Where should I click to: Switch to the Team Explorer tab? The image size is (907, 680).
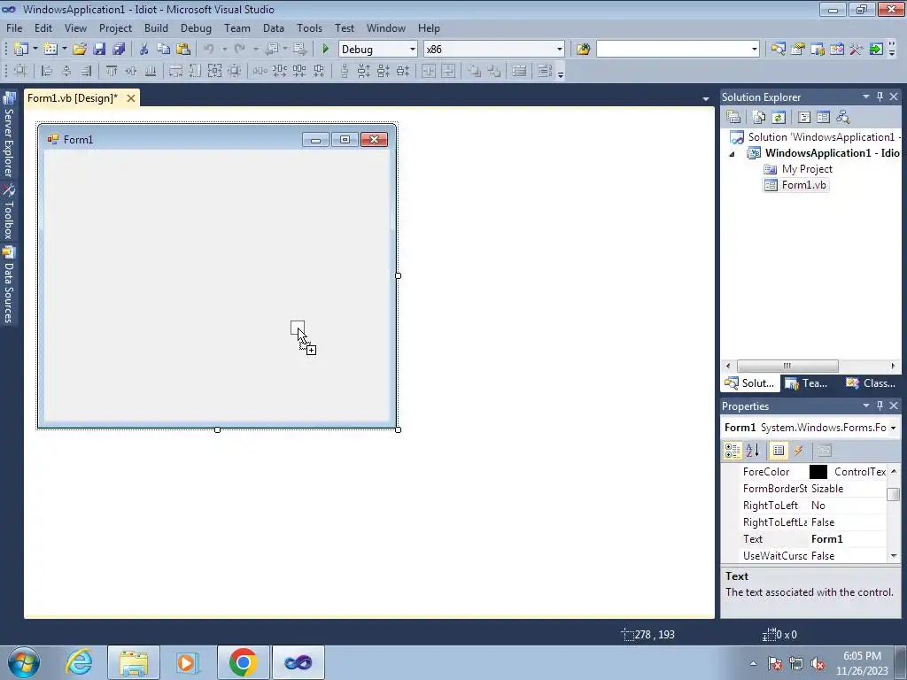click(808, 383)
